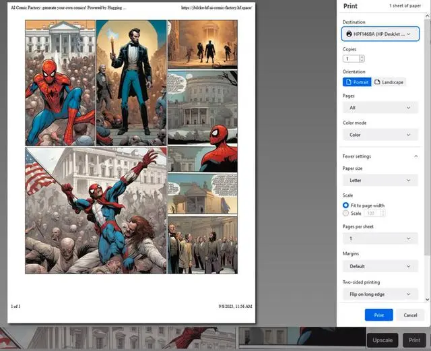
Task: Cancel the print dialog
Action: pyautogui.click(x=410, y=315)
